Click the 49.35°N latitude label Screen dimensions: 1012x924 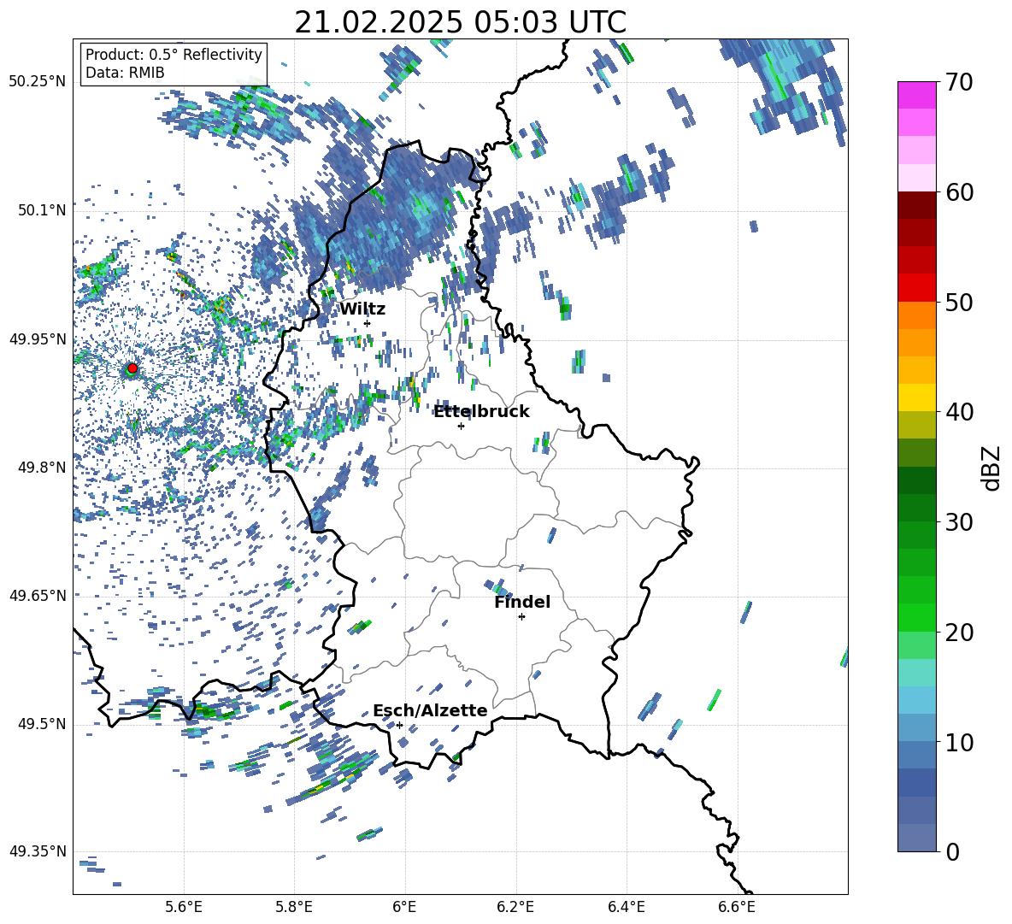[x=38, y=851]
